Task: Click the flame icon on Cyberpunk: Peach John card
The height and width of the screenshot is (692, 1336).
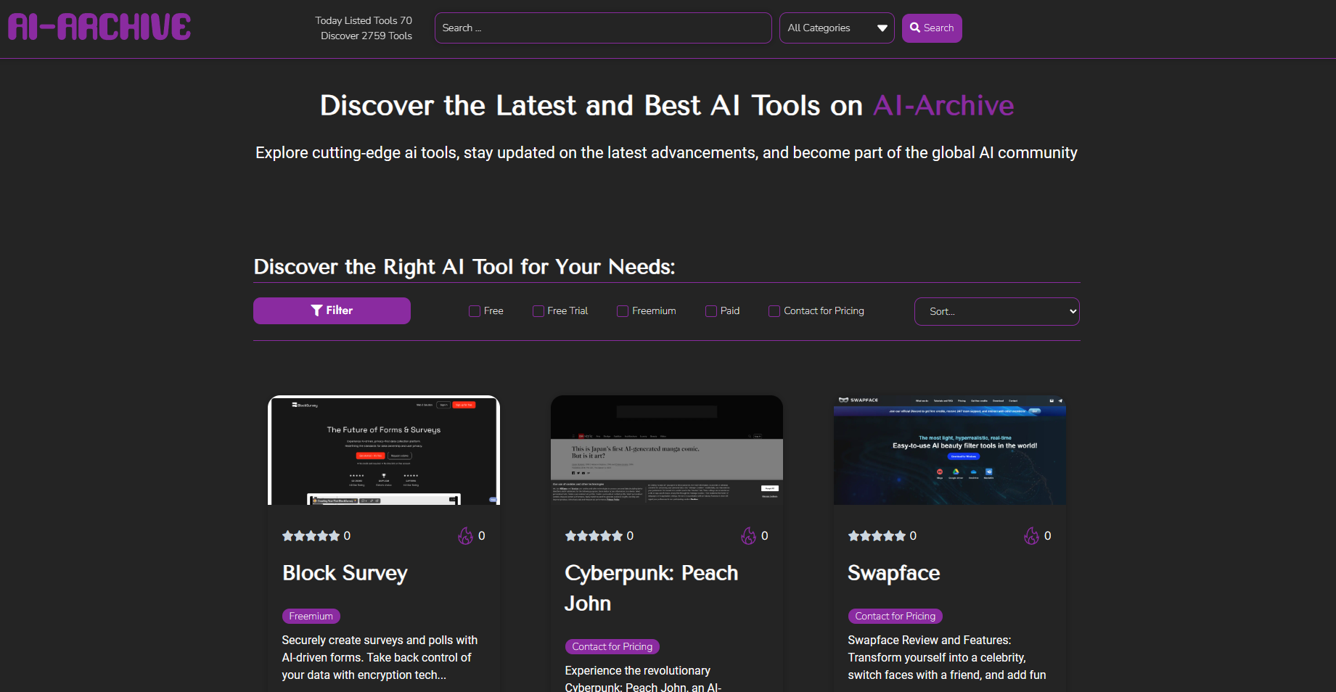Action: (748, 536)
